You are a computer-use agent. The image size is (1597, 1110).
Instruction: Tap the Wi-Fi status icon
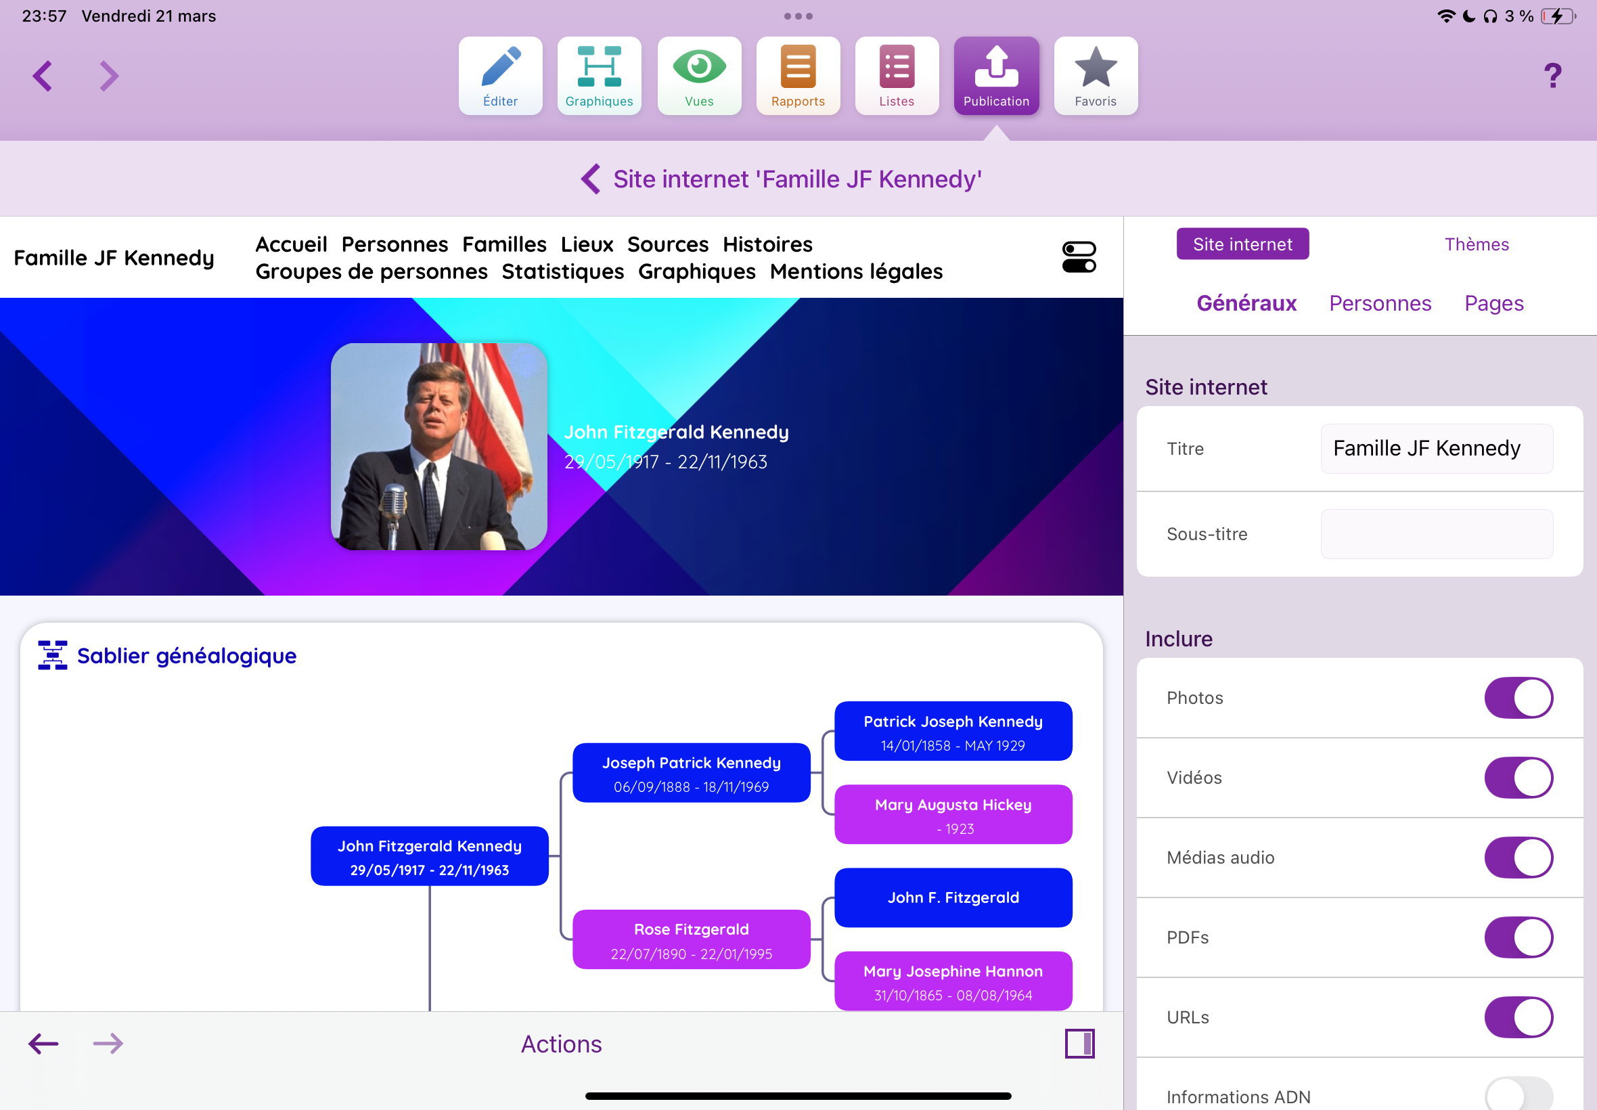click(1446, 16)
